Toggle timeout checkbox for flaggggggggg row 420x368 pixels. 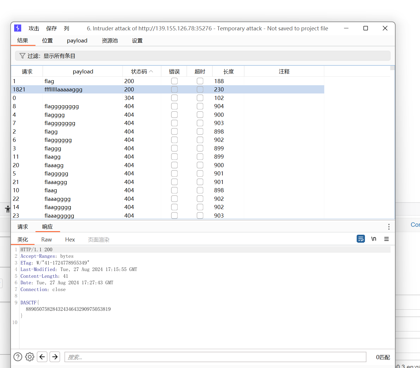[x=200, y=106]
